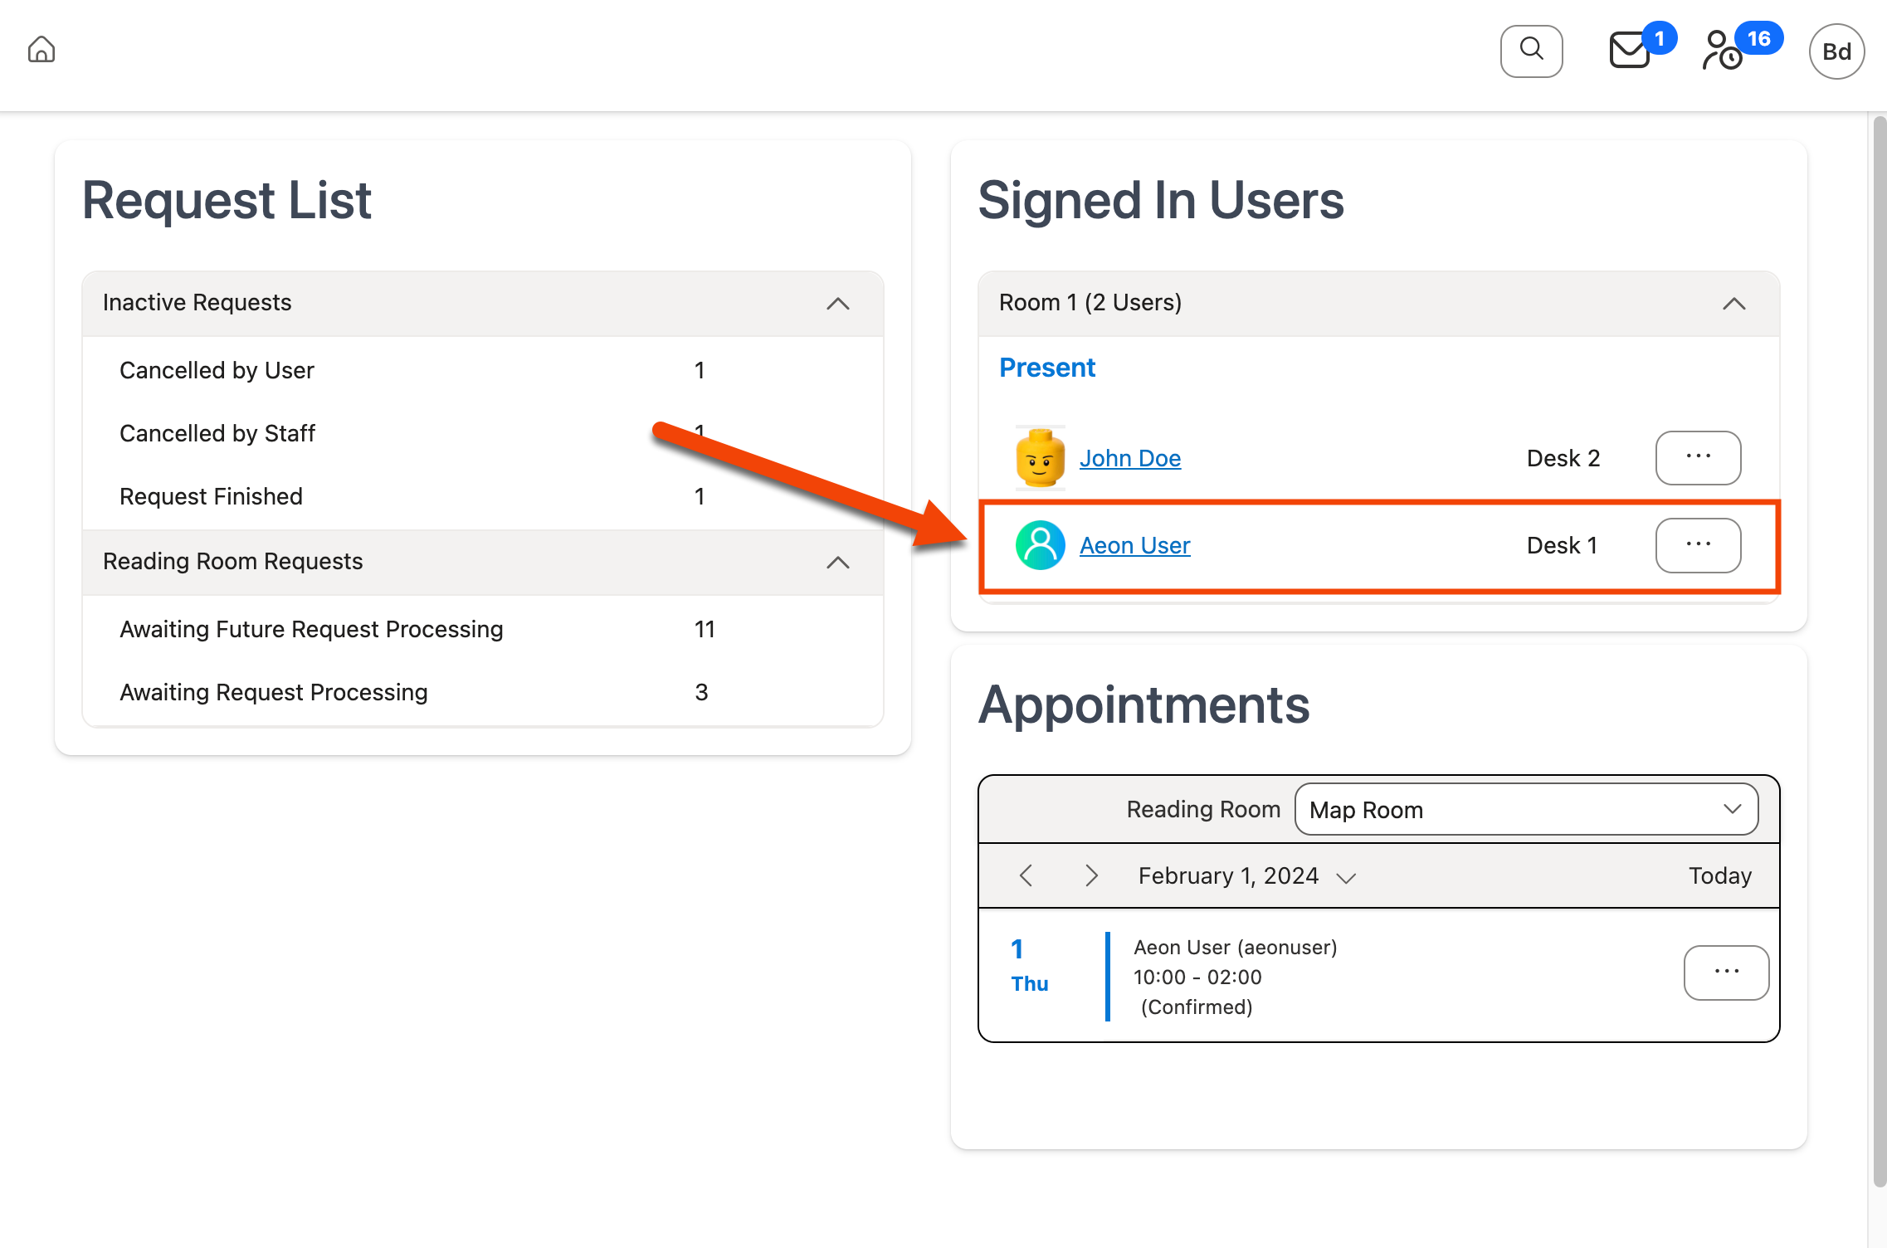Select Awaiting Future Request Processing queue
The image size is (1887, 1248).
311,629
